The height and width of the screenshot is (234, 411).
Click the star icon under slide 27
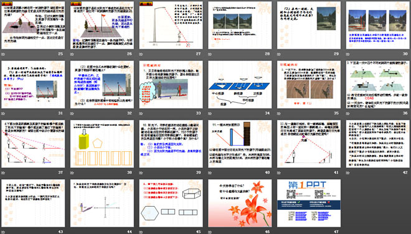pos(141,54)
